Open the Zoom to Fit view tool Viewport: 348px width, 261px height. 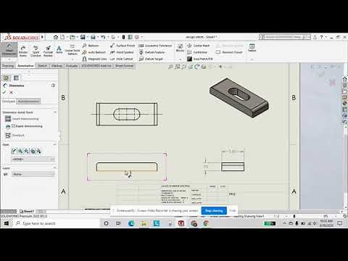[x=170, y=67]
